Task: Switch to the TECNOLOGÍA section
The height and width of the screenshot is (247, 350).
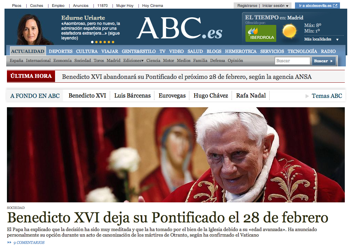Action: (x=302, y=51)
